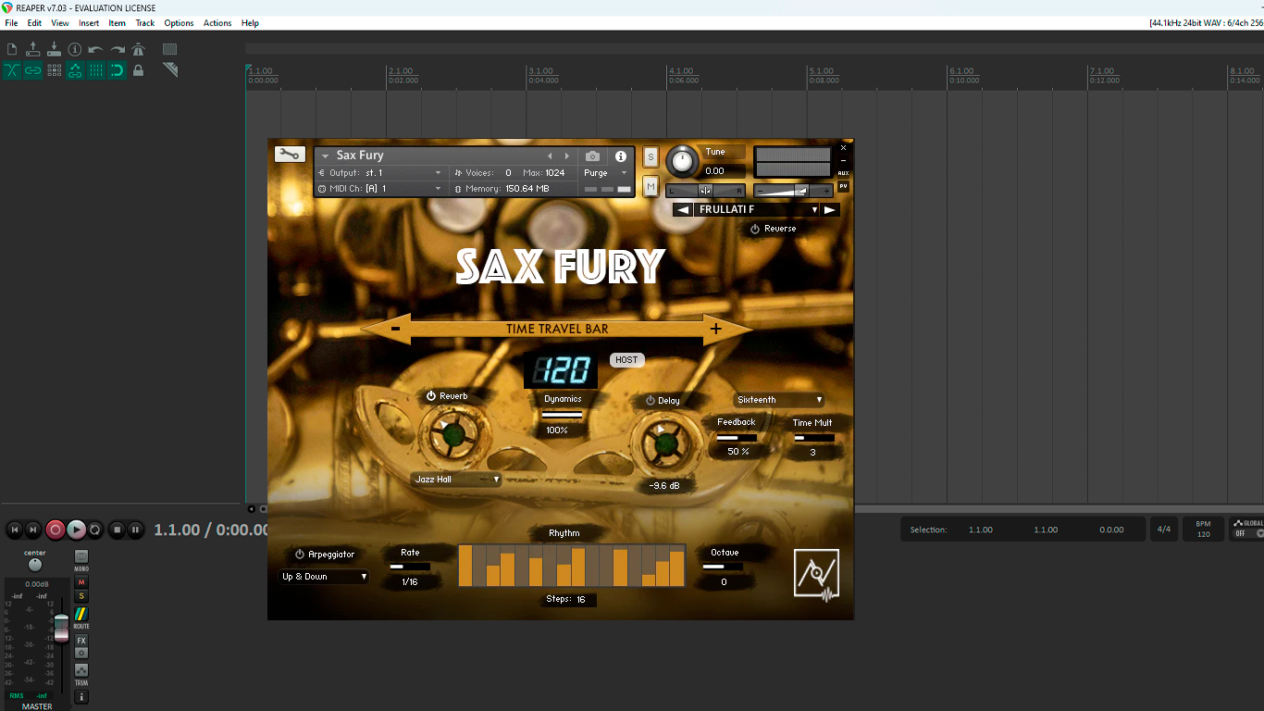Image resolution: width=1264 pixels, height=711 pixels.
Task: Click the triangular ruler toolbar icon
Action: 170,70
